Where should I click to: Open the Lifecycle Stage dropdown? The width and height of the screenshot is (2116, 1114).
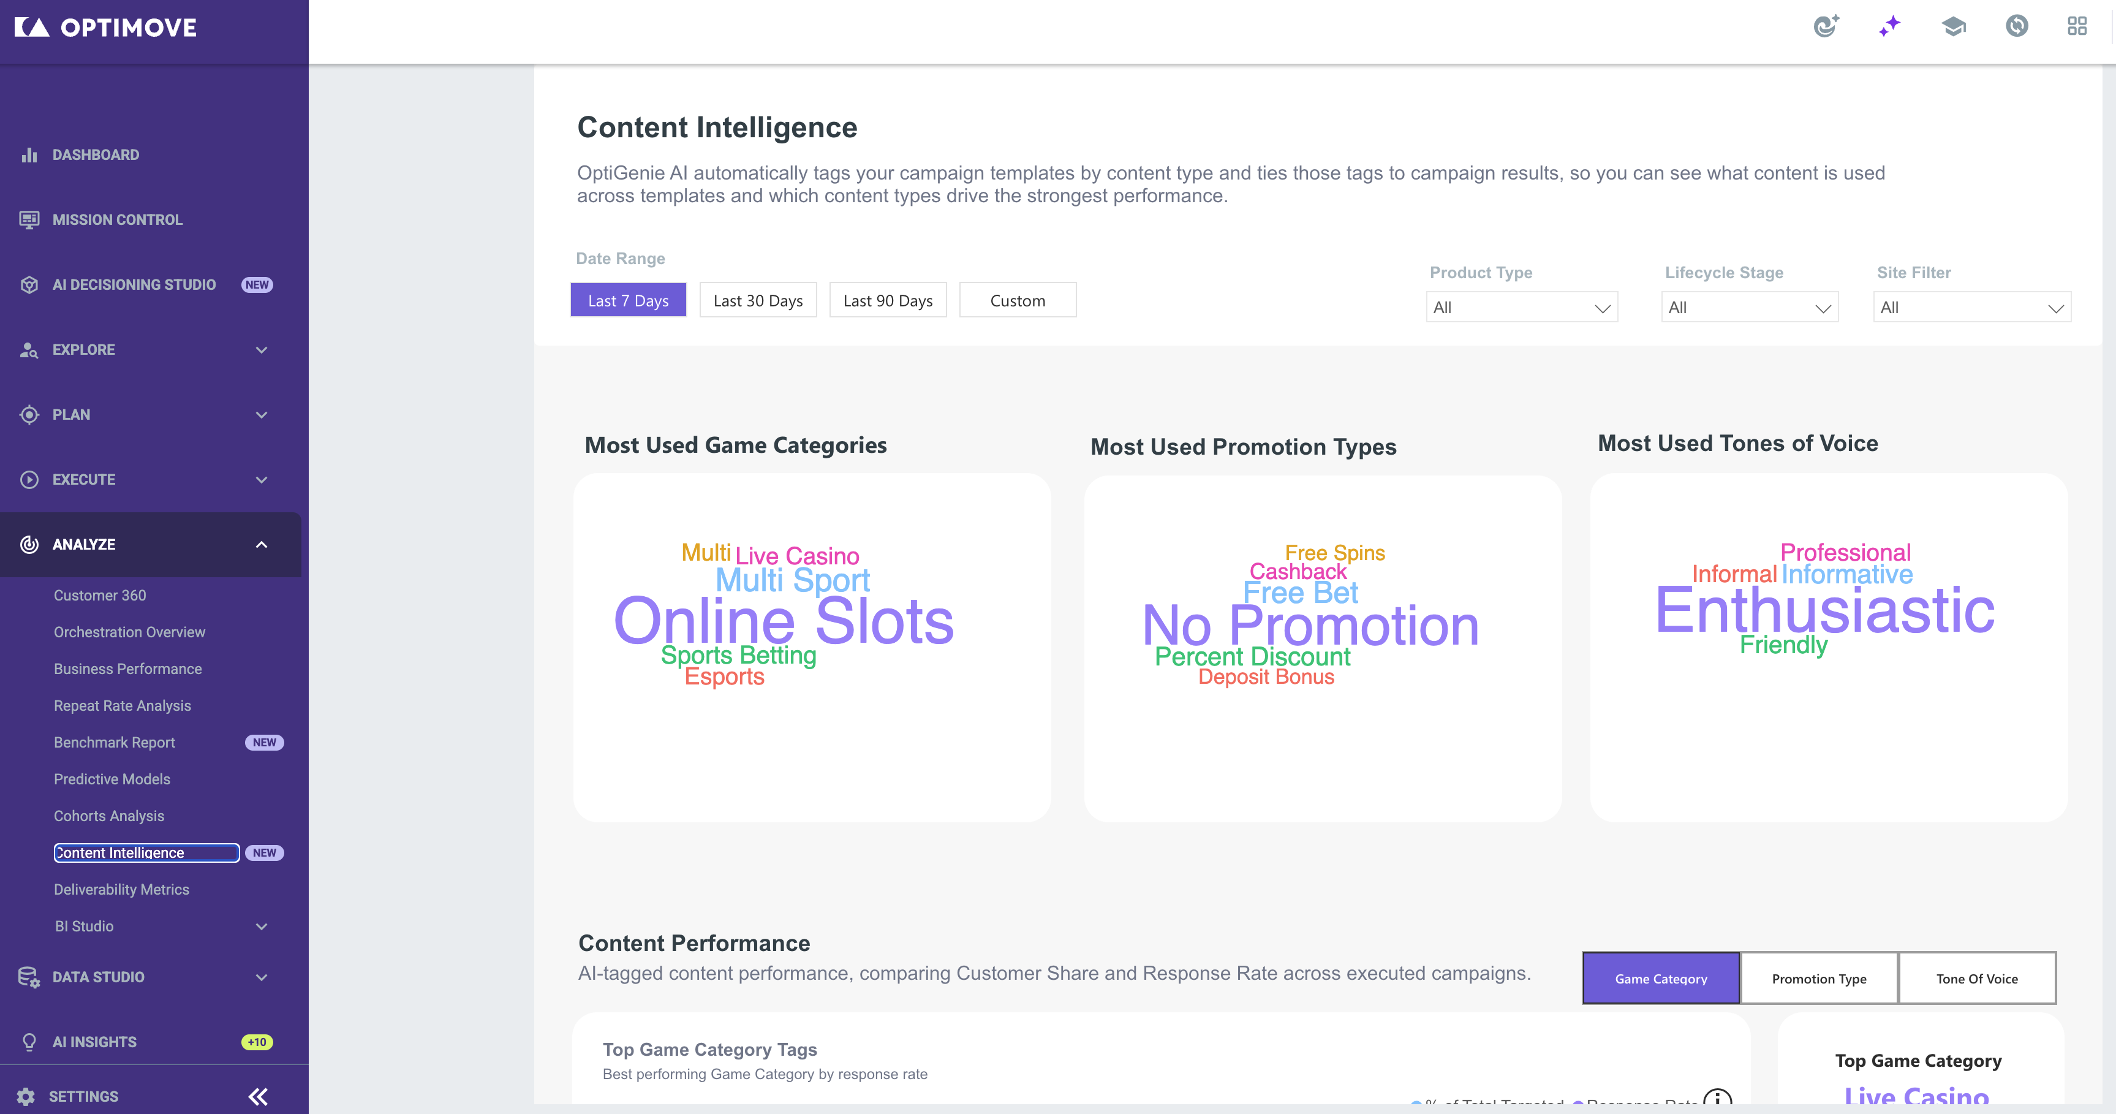tap(1749, 307)
